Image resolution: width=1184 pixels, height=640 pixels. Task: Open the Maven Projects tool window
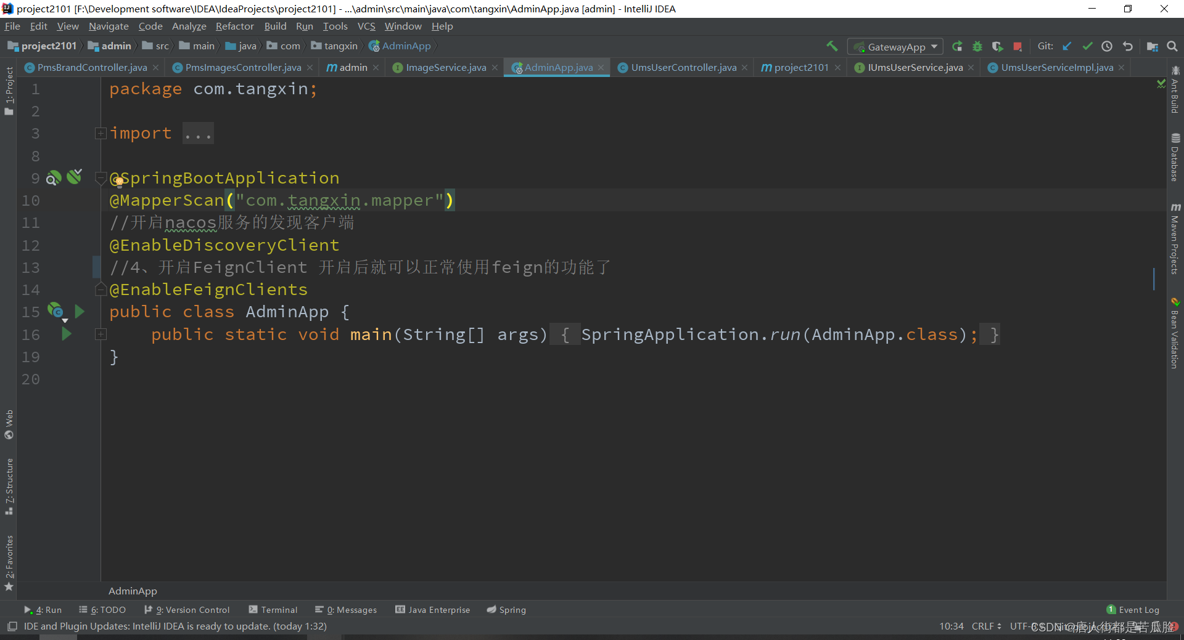1175,239
